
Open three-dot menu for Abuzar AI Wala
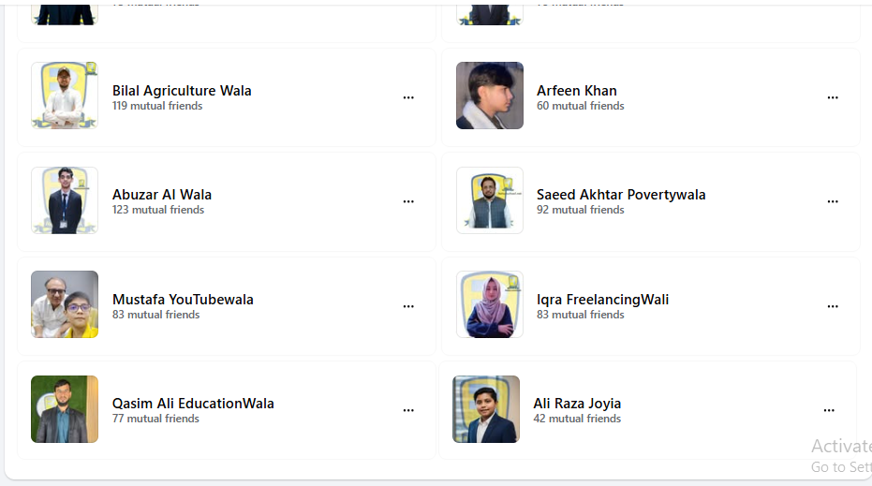pyautogui.click(x=408, y=201)
